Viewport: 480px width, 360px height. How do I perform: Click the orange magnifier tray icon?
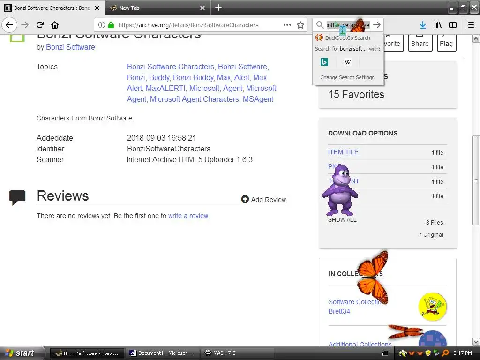(x=445, y=353)
